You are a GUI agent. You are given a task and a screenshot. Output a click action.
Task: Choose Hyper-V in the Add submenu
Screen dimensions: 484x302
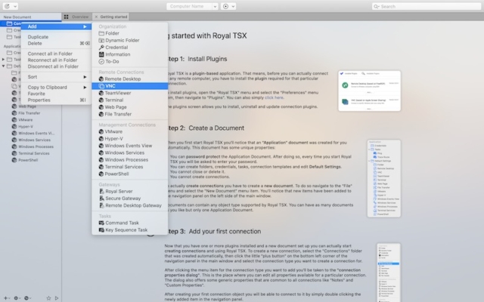[129, 139]
